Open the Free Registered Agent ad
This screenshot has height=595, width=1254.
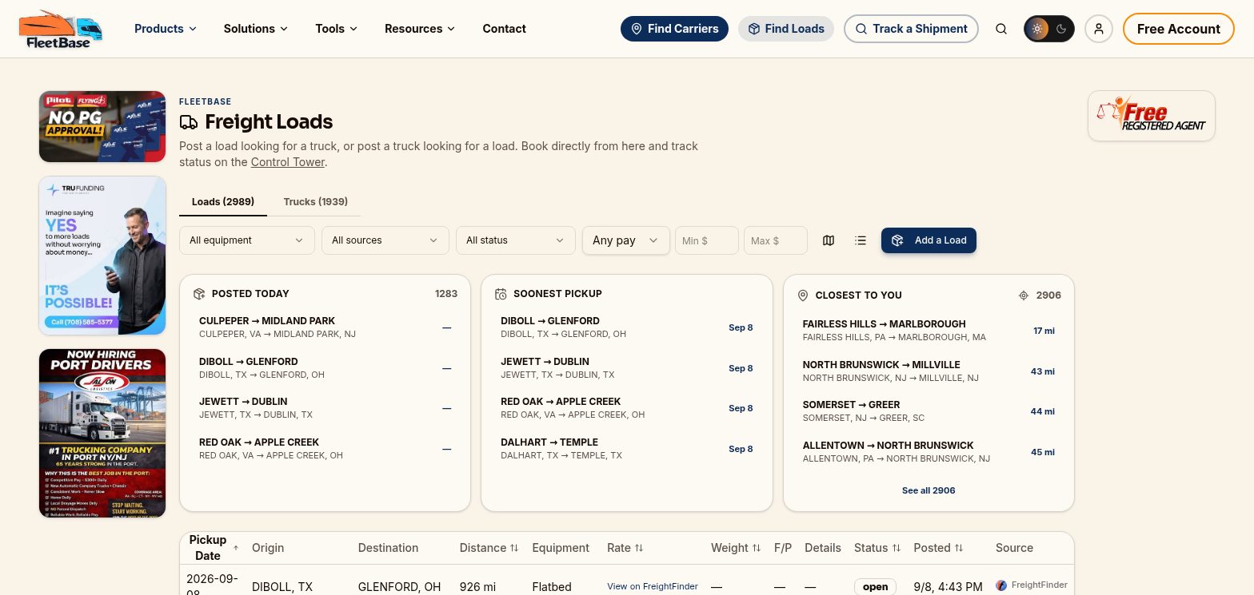tap(1152, 116)
